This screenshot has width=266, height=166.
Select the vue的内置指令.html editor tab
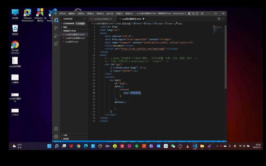[x=132, y=19]
